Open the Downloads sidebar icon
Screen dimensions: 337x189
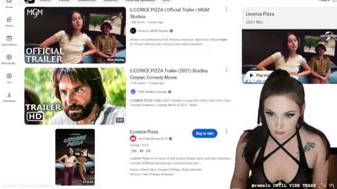tap(9, 94)
